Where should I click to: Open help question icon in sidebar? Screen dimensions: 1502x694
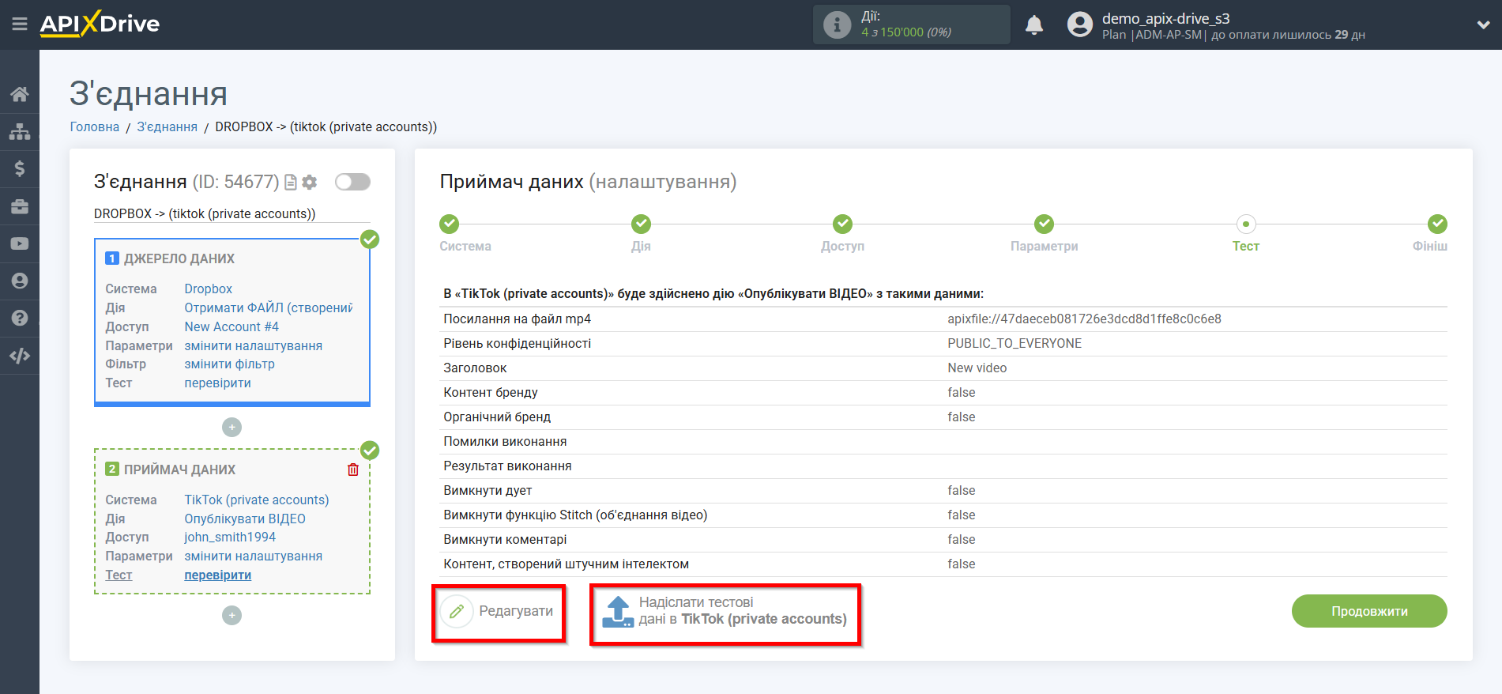coord(20,318)
